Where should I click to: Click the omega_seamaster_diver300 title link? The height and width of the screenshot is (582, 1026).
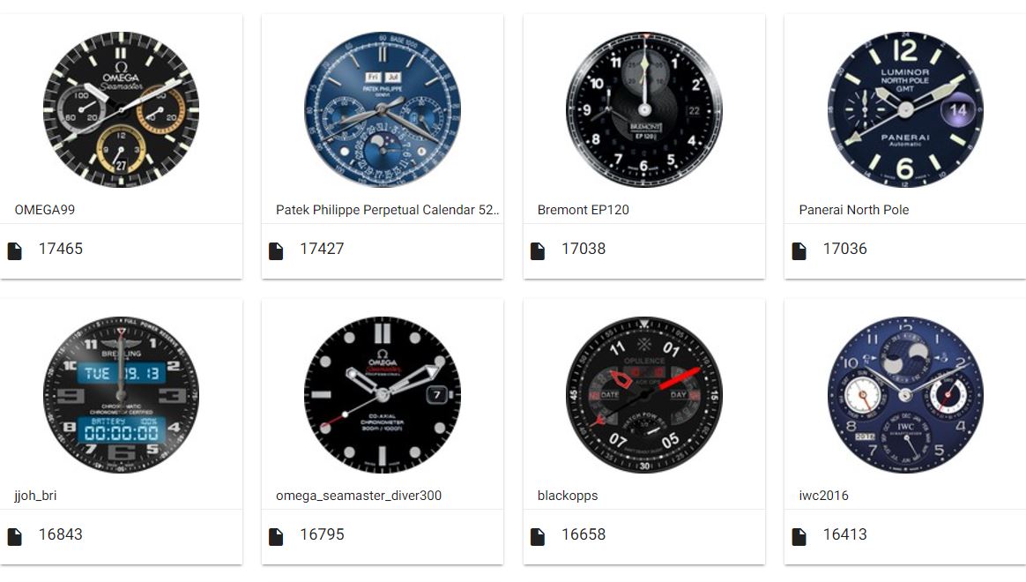tap(359, 496)
